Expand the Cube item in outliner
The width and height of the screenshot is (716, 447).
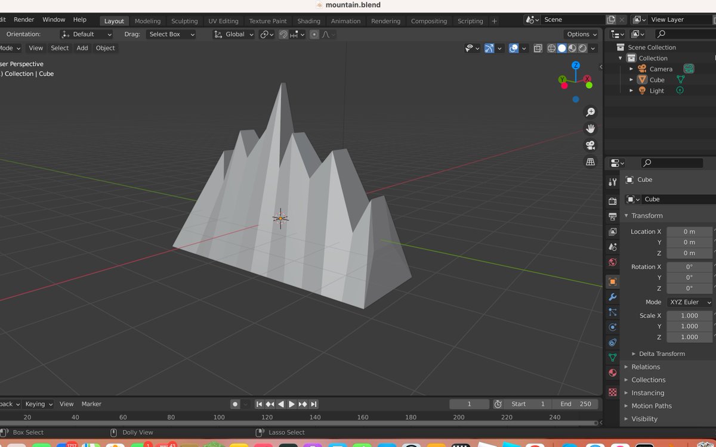tap(631, 80)
